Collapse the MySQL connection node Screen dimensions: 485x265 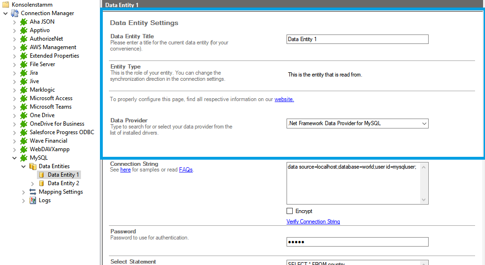(15, 158)
